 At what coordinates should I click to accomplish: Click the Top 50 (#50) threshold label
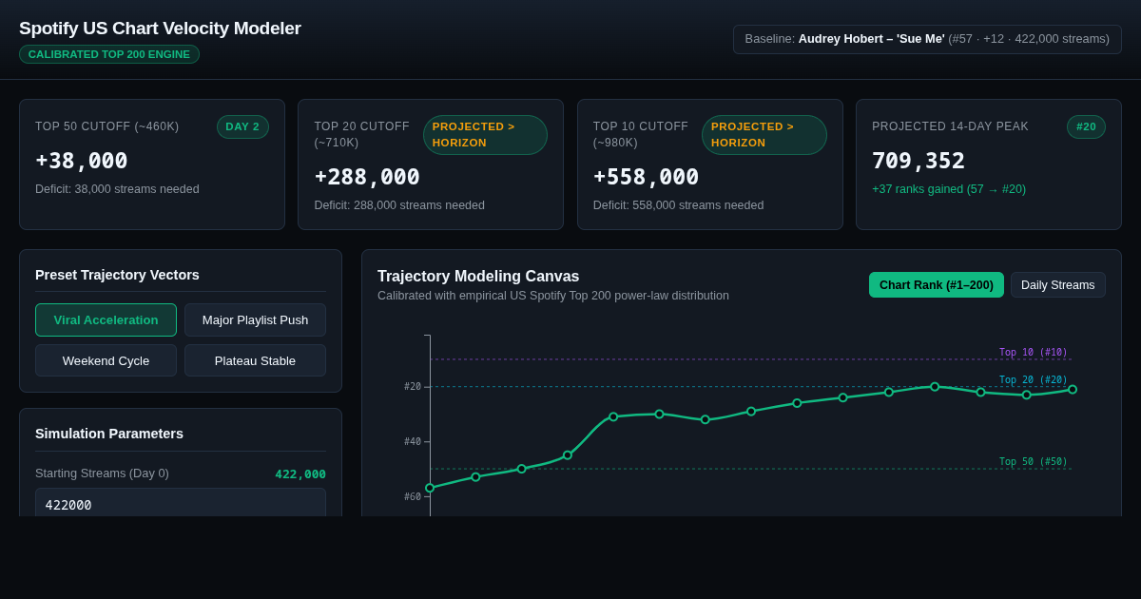[x=1033, y=462]
